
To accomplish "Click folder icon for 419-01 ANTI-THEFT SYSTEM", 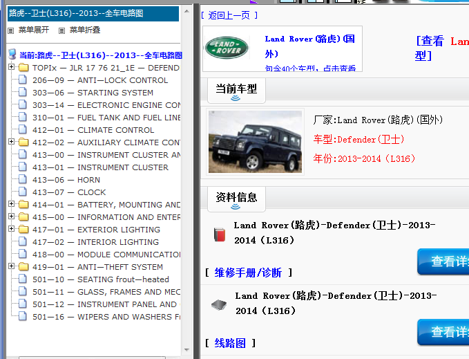I will click(23, 266).
